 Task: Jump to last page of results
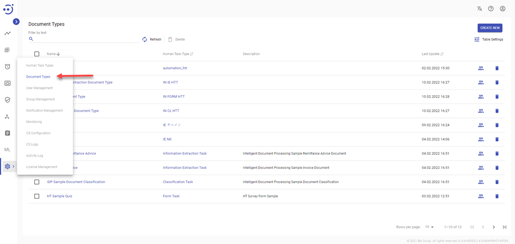pos(504,227)
